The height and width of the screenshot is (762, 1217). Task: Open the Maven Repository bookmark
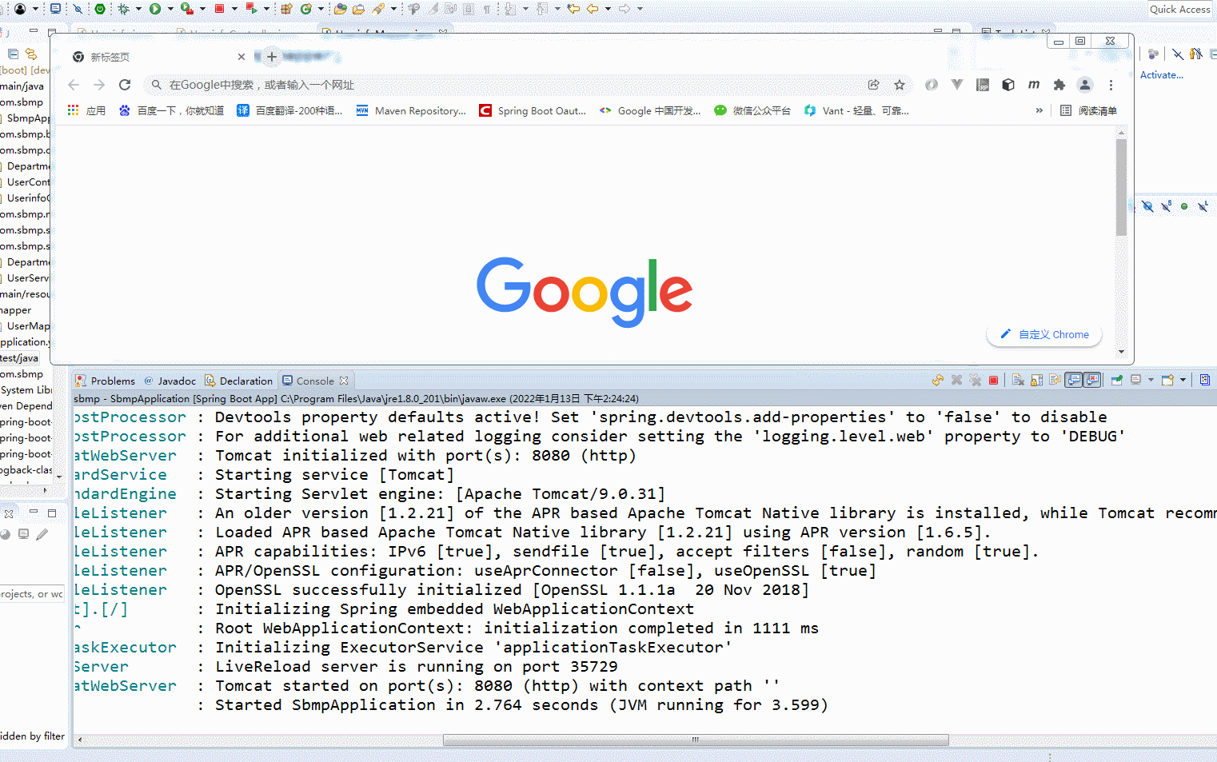tap(411, 110)
